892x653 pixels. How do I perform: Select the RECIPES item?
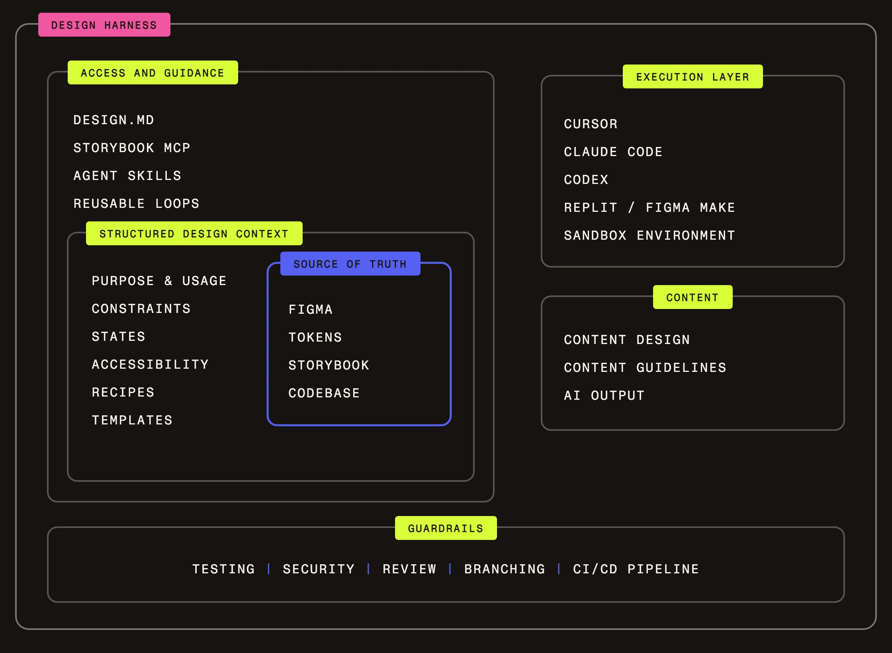pyautogui.click(x=123, y=392)
